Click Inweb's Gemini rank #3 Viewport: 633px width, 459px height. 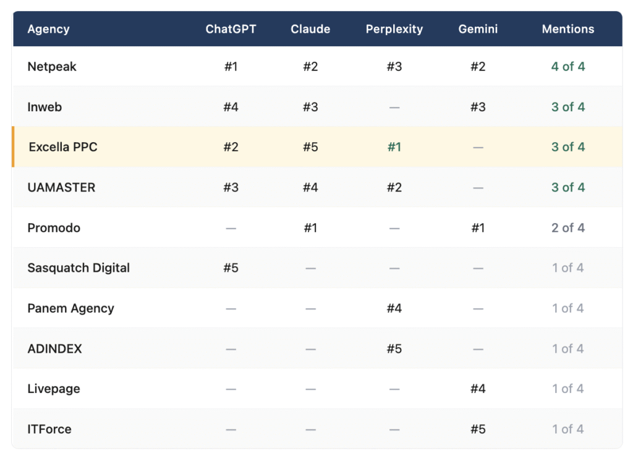478,107
